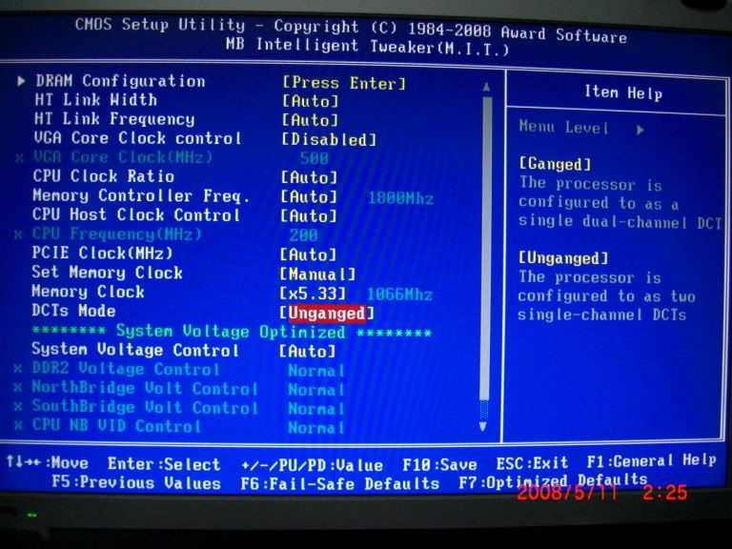Change CPU Host Clock Control [Auto] value
The height and width of the screenshot is (549, 732).
308,216
